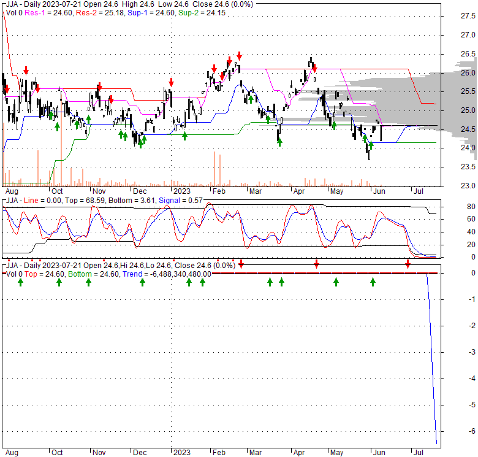This screenshot has height=457, width=478.
Task: Select the oscillator 'Bottom = 3.61' label
Action: tap(132, 201)
